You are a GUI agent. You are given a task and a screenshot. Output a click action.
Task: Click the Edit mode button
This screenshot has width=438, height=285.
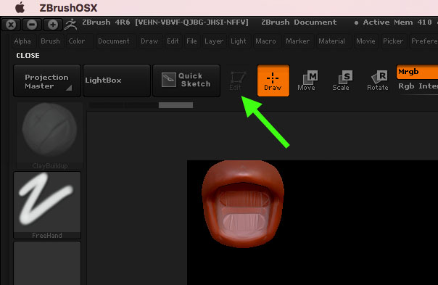pos(237,81)
